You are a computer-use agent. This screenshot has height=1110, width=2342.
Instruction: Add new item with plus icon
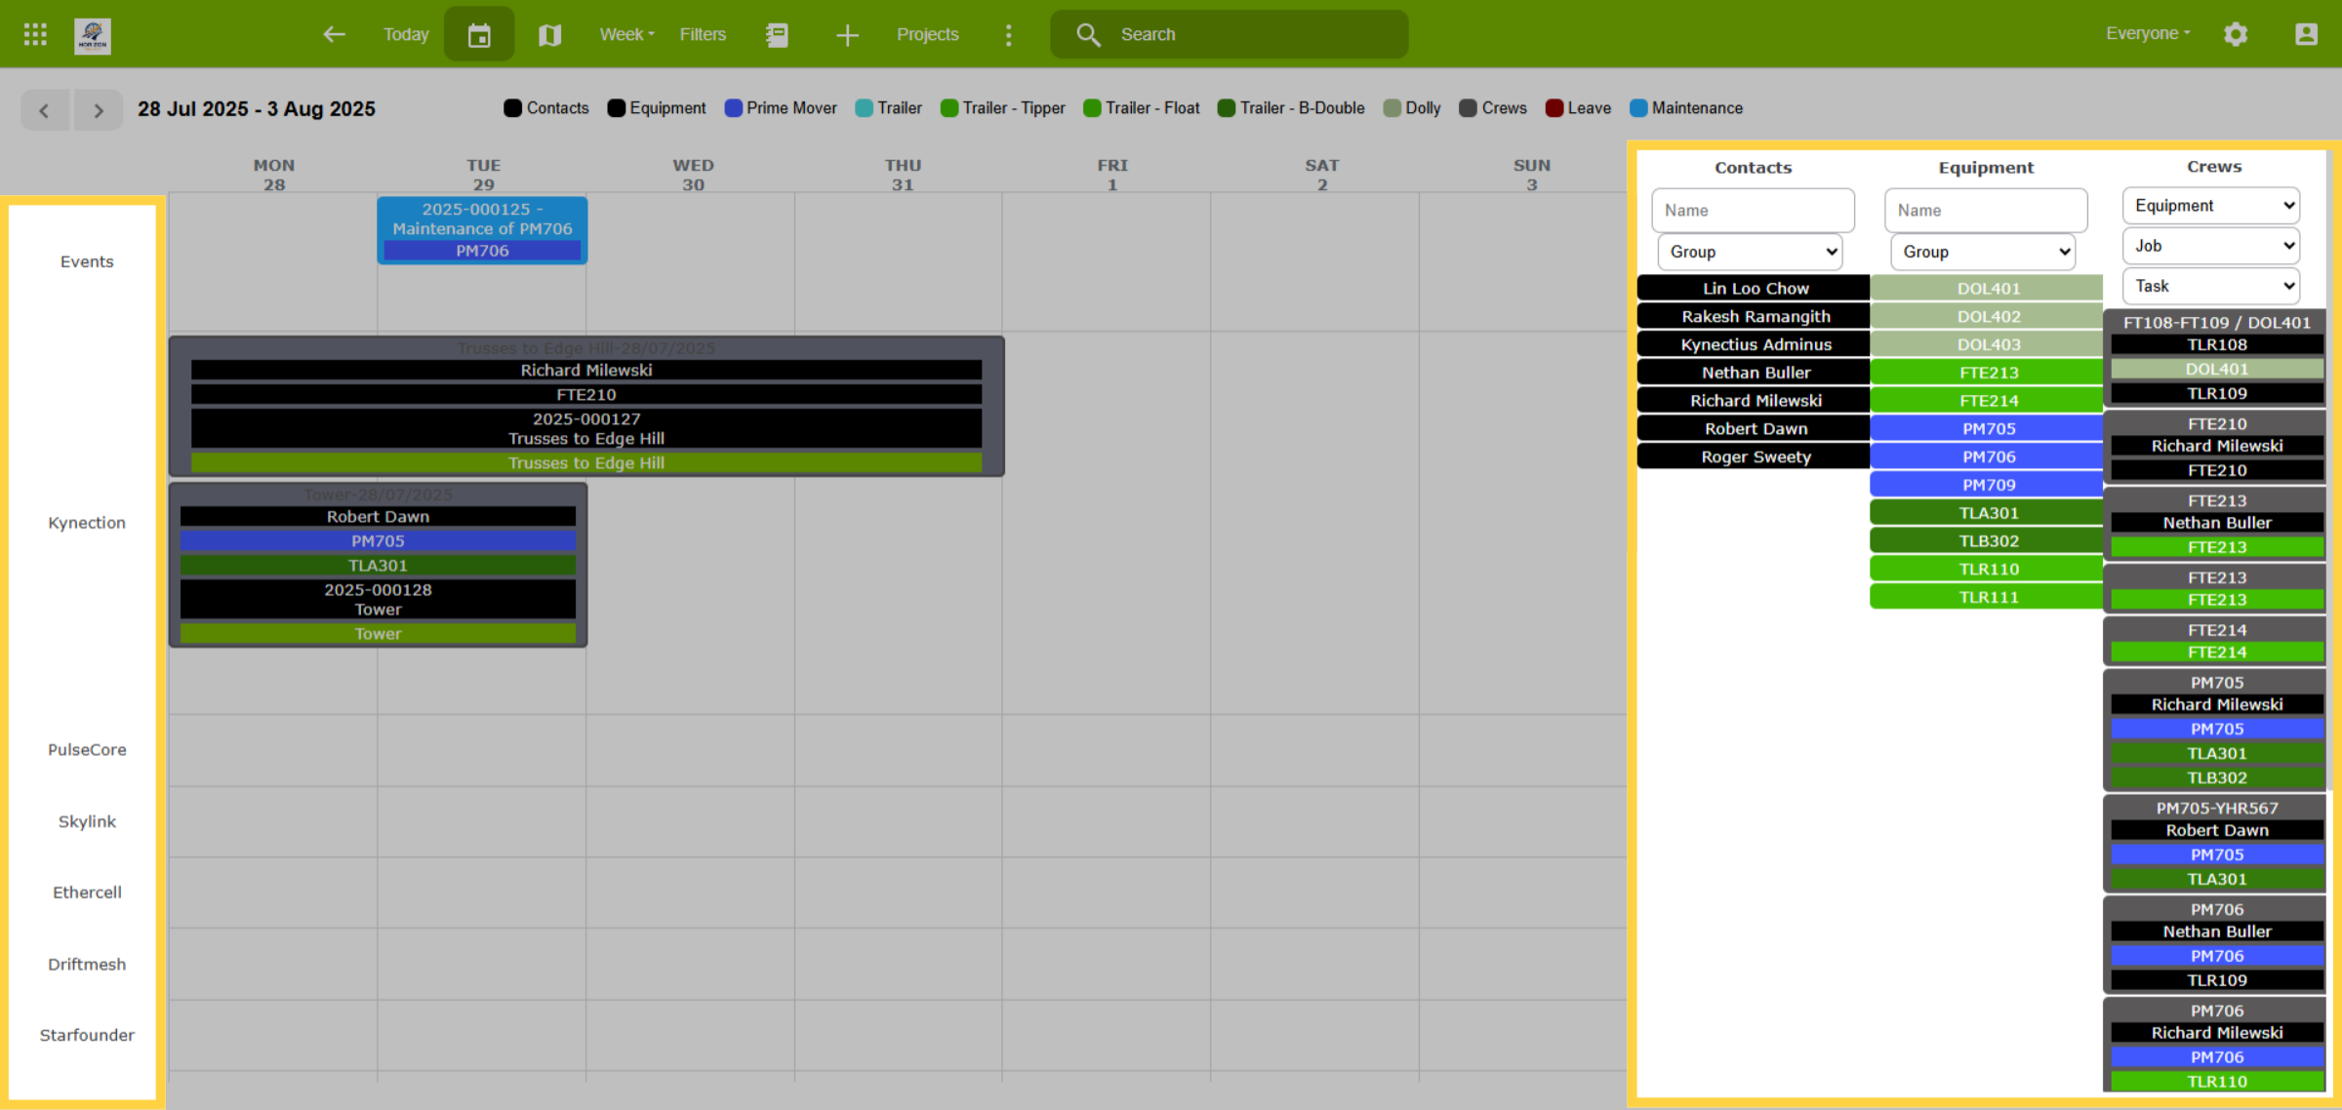(847, 34)
